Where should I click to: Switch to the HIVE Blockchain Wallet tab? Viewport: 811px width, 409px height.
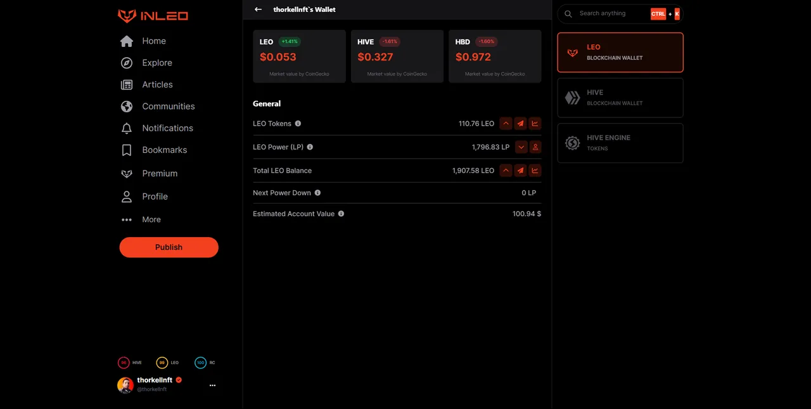(x=620, y=98)
